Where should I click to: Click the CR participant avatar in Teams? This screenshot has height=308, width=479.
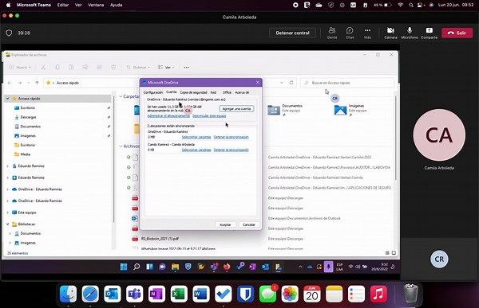[439, 259]
